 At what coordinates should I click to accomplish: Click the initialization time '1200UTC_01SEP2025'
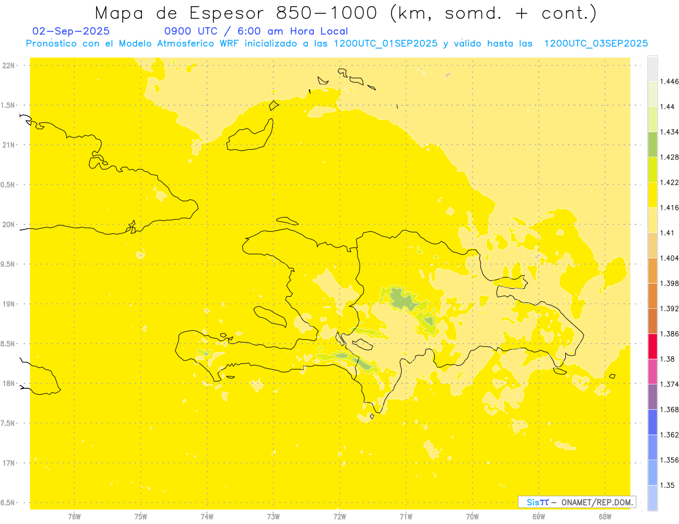click(x=385, y=44)
